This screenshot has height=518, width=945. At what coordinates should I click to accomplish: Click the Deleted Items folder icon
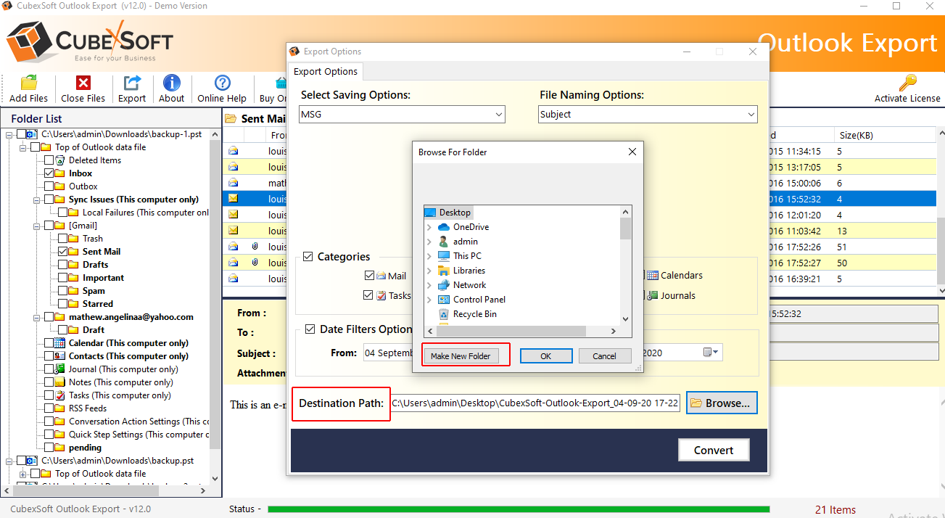click(61, 160)
